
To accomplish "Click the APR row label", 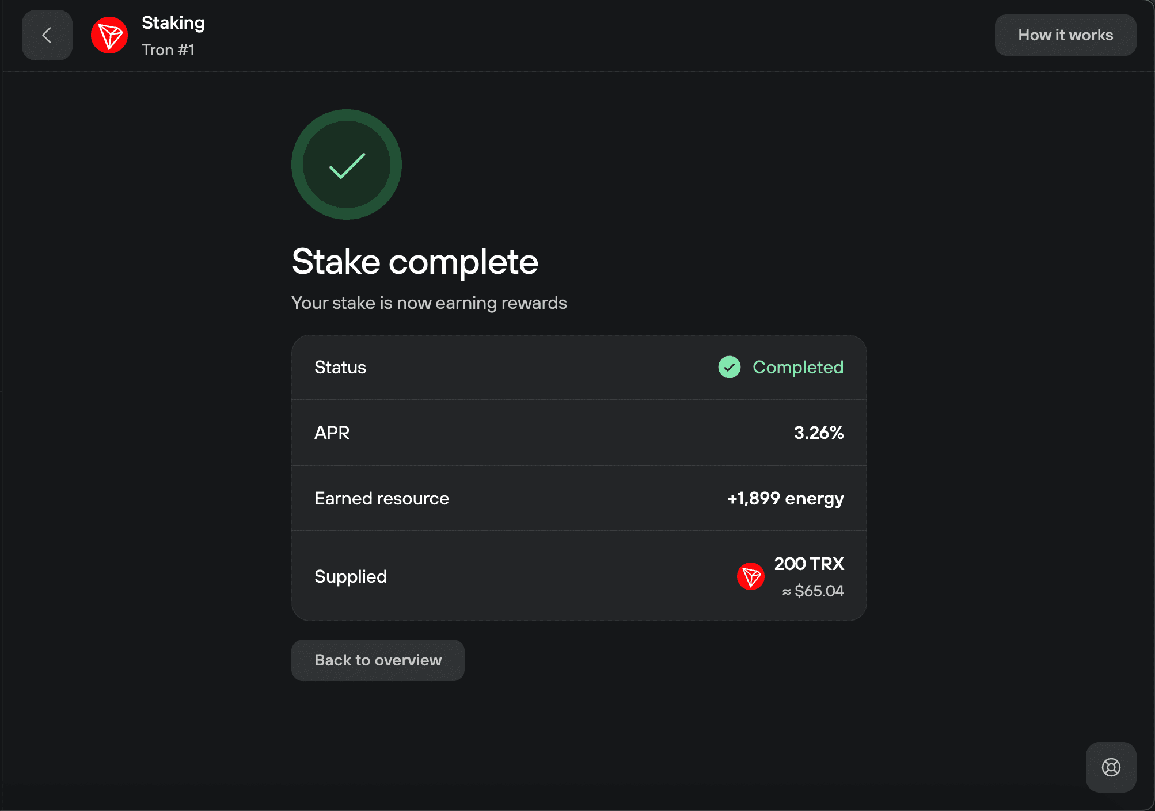I will point(332,433).
